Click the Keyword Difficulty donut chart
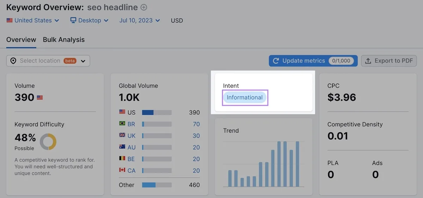Viewport: 423px width, 198px height. pos(48,142)
